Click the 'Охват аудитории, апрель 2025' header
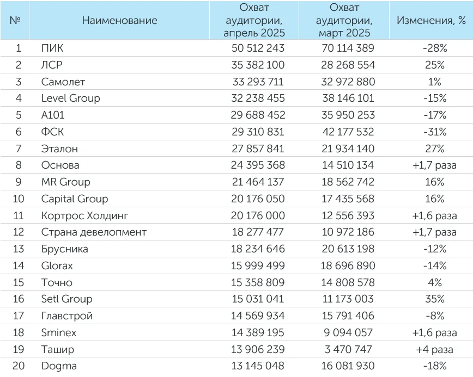The image size is (473, 377). (254, 21)
